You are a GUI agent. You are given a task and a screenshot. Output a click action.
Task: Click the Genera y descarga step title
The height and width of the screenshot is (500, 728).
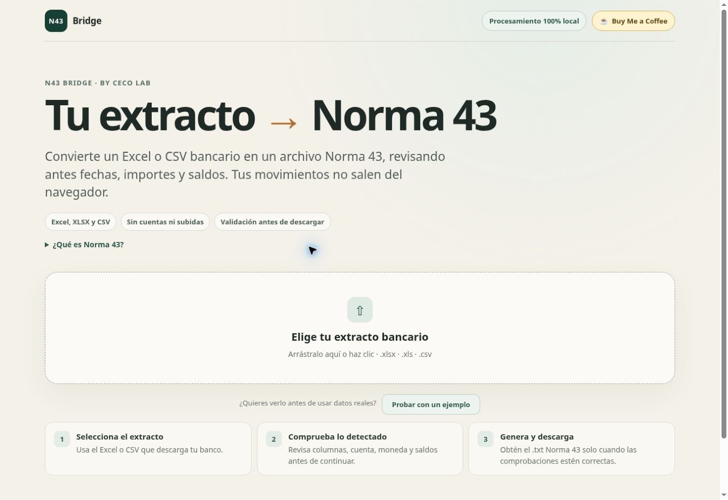pyautogui.click(x=537, y=437)
